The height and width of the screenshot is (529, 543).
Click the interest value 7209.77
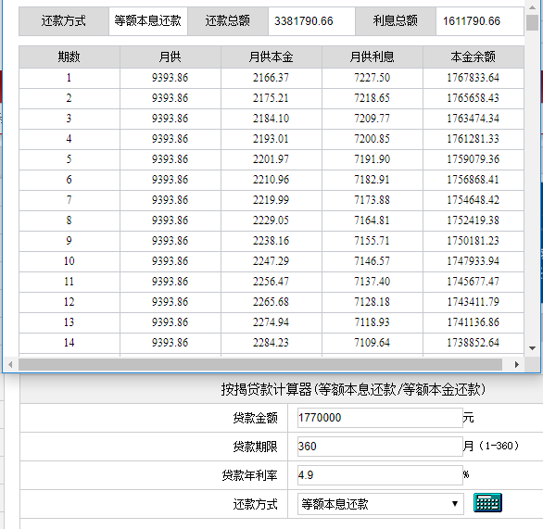tap(372, 119)
